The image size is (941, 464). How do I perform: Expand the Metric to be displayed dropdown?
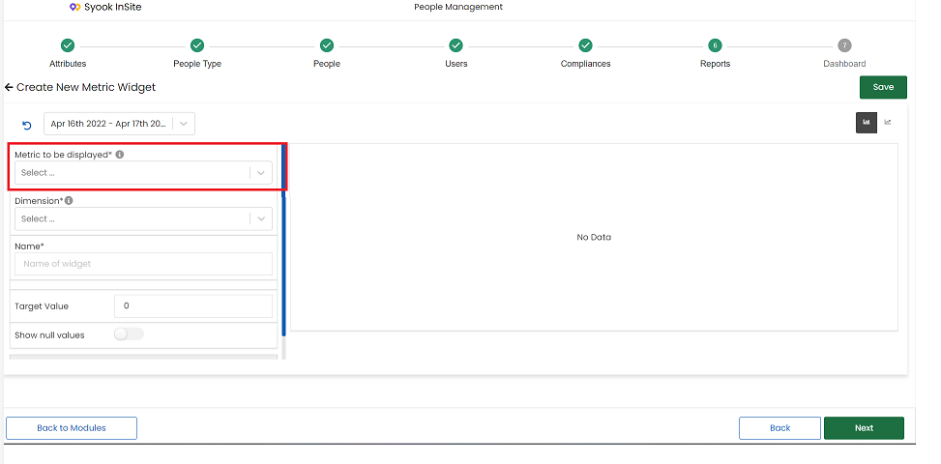pyautogui.click(x=143, y=173)
